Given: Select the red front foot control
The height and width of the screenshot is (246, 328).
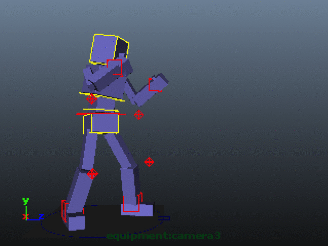Looking at the screenshot, I should point(133,202).
